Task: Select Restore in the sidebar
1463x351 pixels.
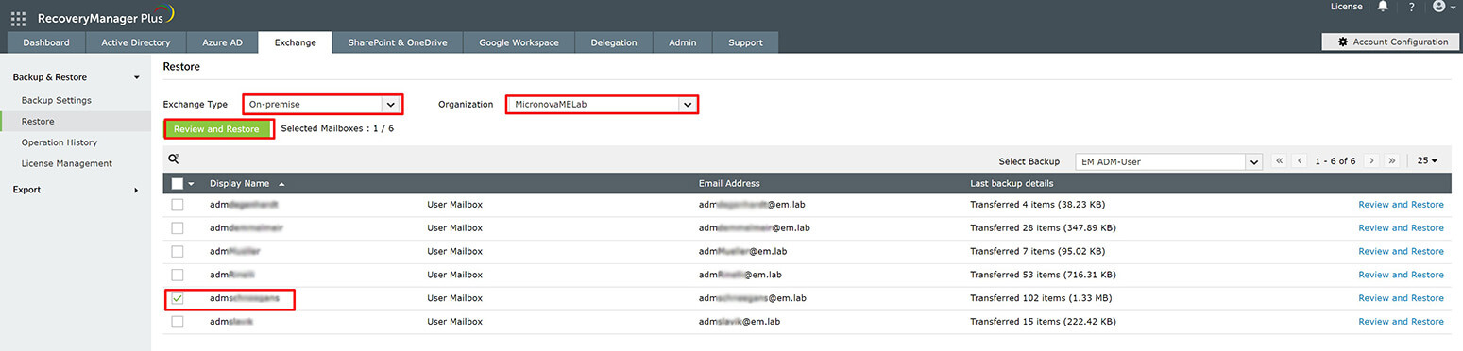Action: pos(38,121)
